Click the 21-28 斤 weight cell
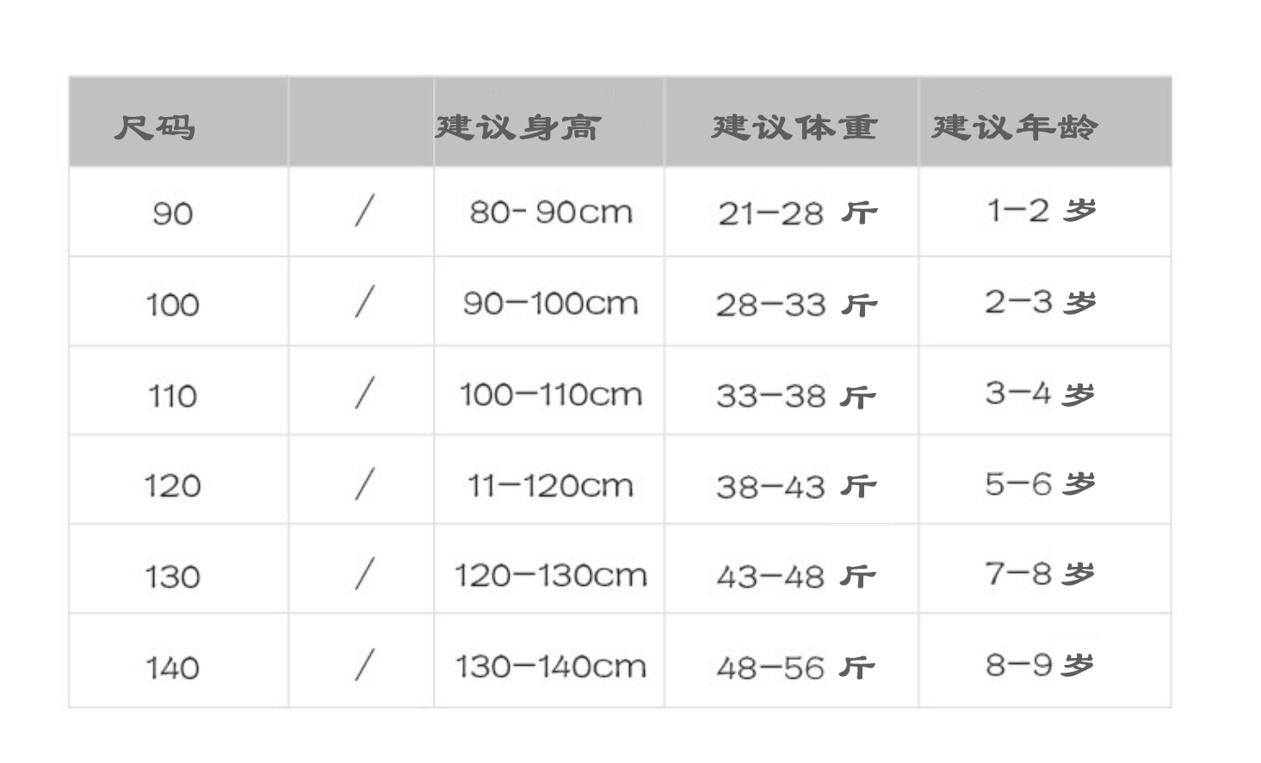The height and width of the screenshot is (763, 1261). [797, 212]
